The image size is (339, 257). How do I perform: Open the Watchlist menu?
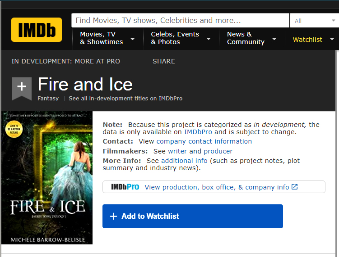point(313,40)
